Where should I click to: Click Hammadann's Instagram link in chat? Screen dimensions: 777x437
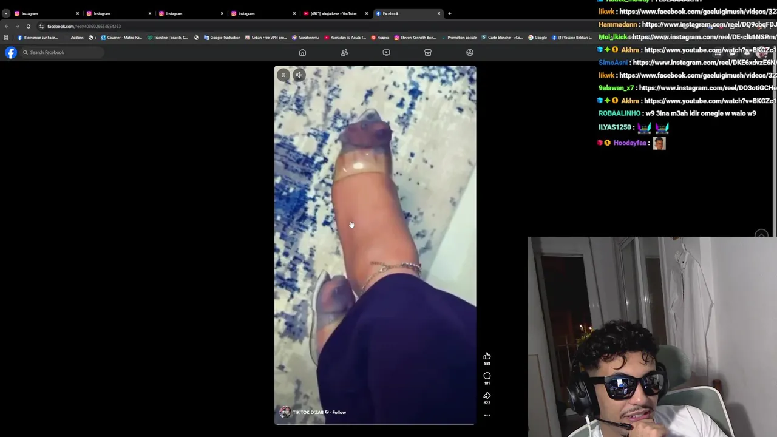pyautogui.click(x=709, y=24)
